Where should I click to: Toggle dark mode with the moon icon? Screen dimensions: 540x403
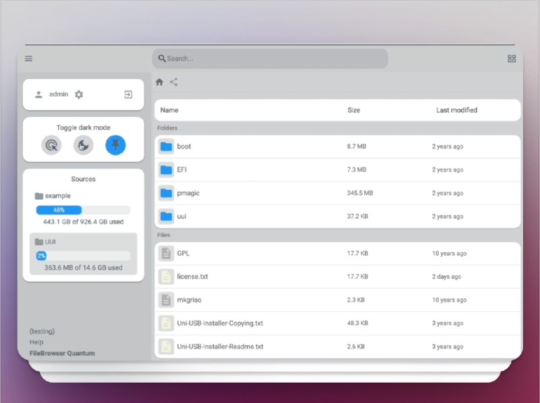click(83, 144)
